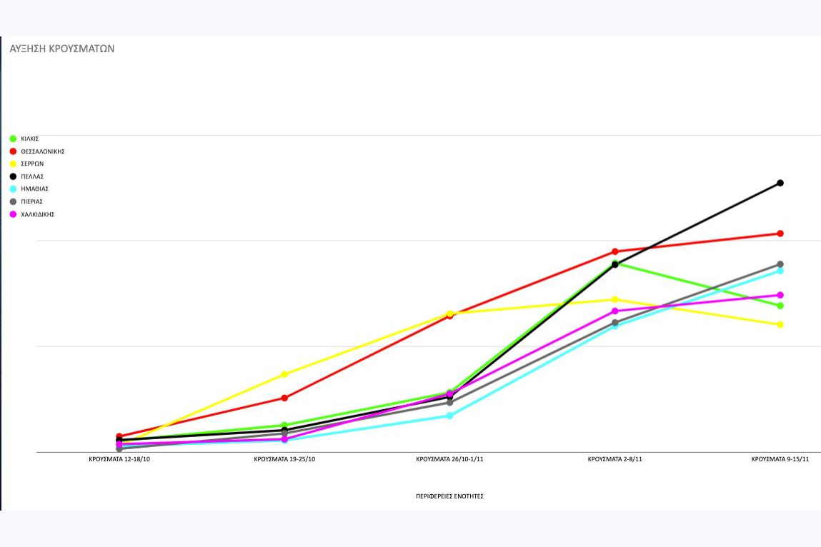The image size is (821, 547).
Task: Select black ΠΕΛΛΑΣ data point for 9-15/11
Action: 780,183
